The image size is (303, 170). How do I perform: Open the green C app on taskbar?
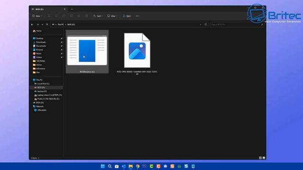[x=151, y=166]
